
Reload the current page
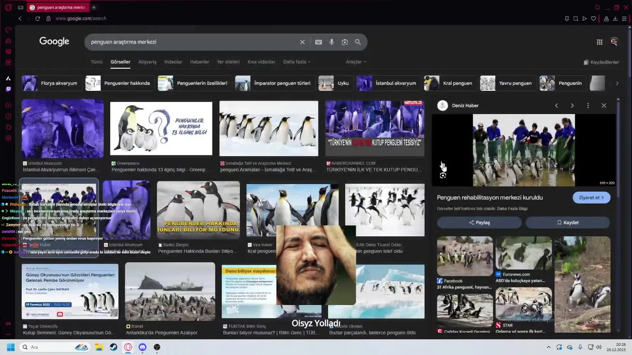pos(37,18)
